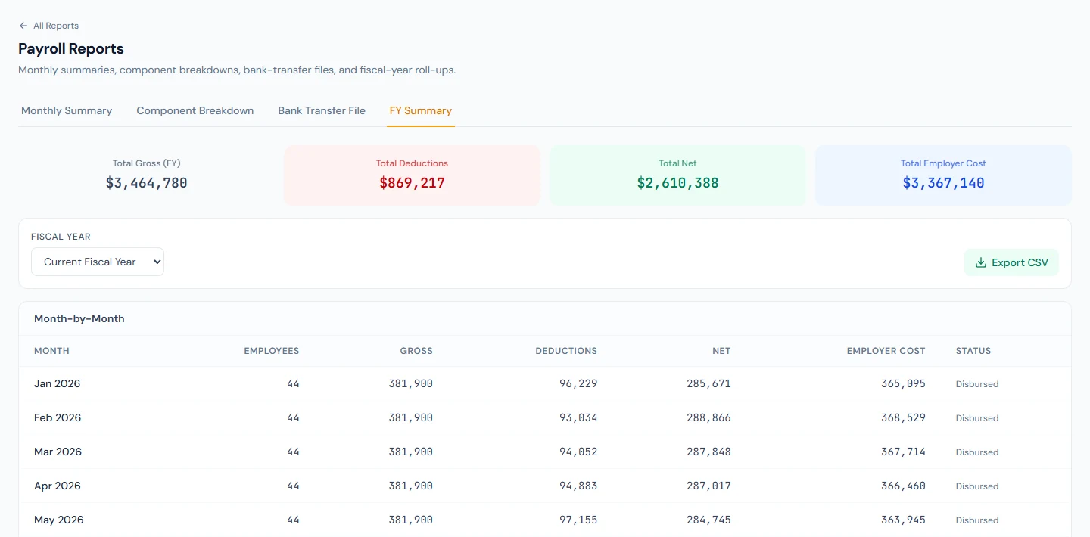This screenshot has width=1090, height=537.
Task: Click May 2026 net value 284,745
Action: tap(709, 520)
